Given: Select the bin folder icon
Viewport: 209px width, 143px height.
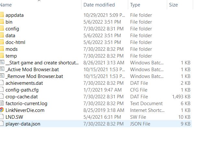Looking at the screenshot, I should pyautogui.click(x=2, y=22).
